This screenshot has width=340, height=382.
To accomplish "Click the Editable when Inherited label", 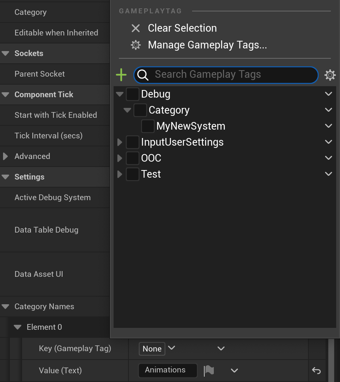I will (56, 33).
